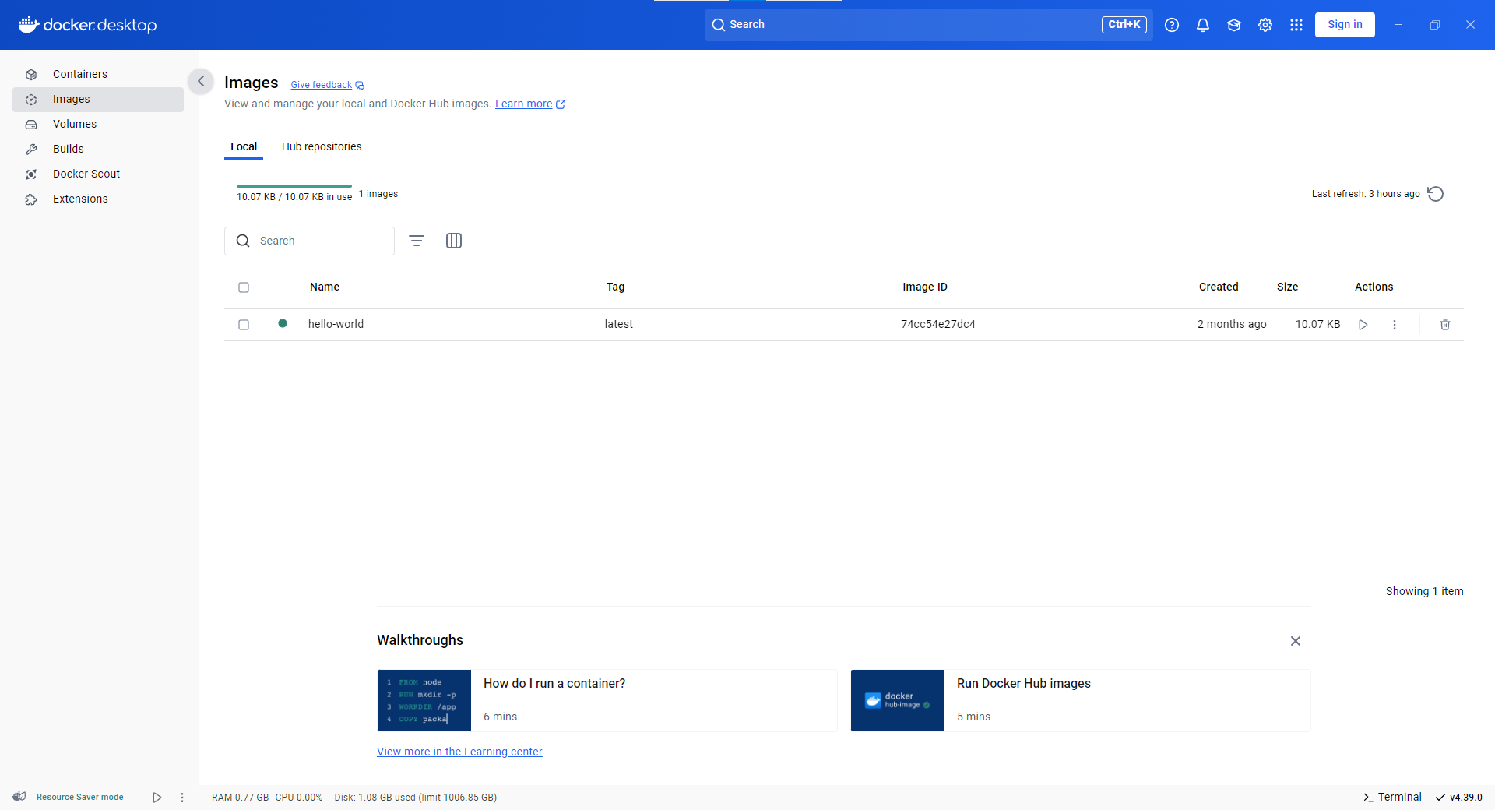Check the hello-world row checkbox
Viewport: 1495px width, 810px height.
[244, 325]
